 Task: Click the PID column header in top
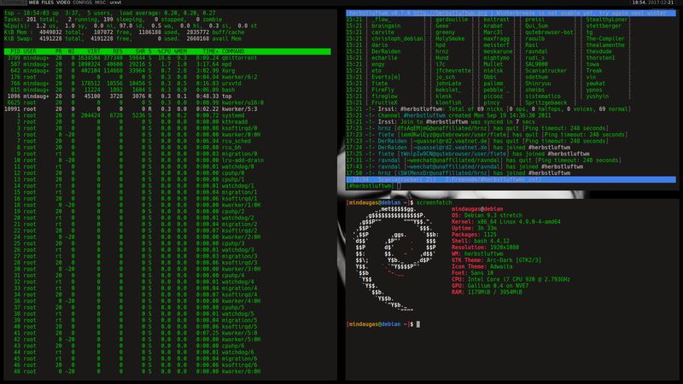click(15, 51)
